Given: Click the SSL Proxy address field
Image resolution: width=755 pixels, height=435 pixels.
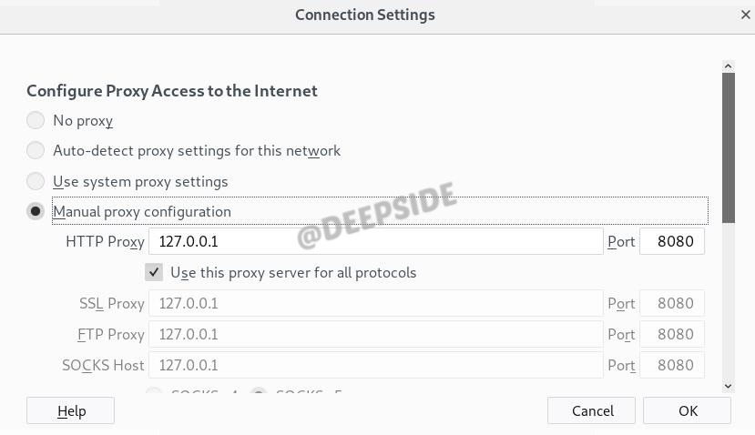Looking at the screenshot, I should (375, 303).
